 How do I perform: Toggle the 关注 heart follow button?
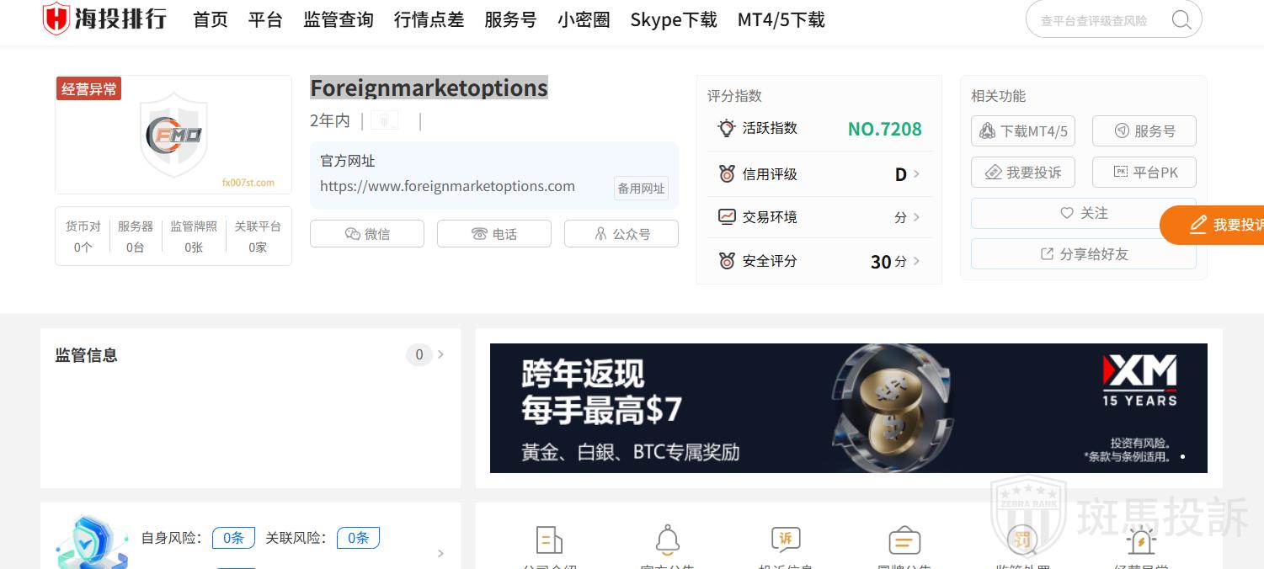tap(1083, 214)
